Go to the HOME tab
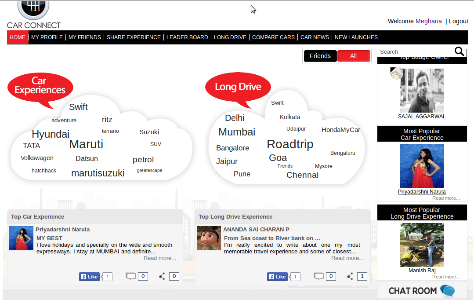 coord(18,37)
